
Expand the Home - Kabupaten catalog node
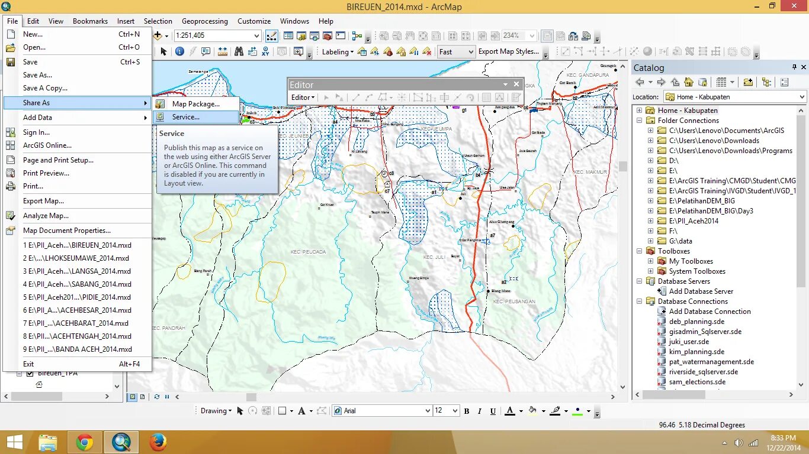[639, 111]
